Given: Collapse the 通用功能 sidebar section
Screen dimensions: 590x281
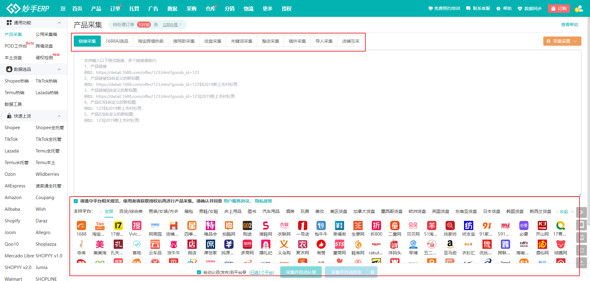Looking at the screenshot, I should 59,23.
